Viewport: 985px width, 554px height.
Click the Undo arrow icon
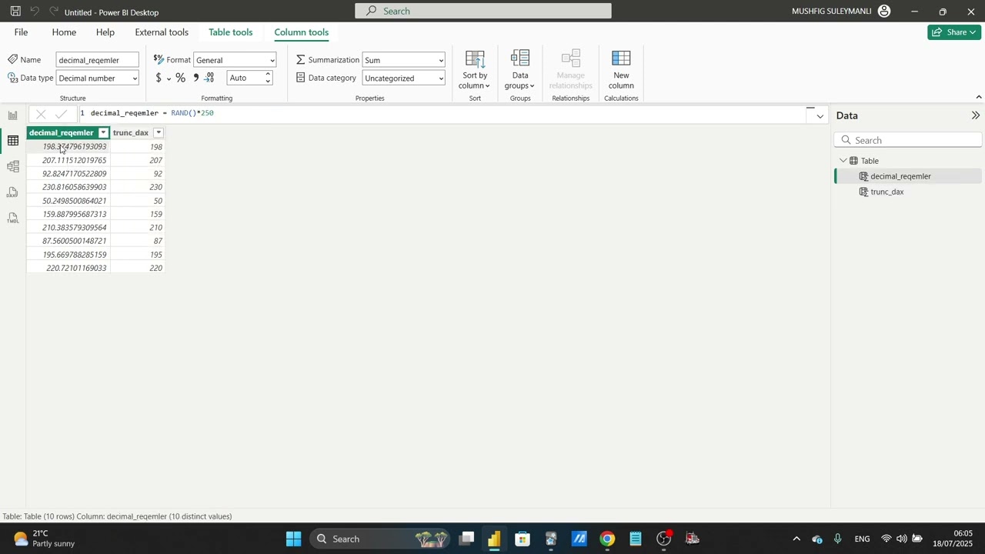(x=35, y=12)
